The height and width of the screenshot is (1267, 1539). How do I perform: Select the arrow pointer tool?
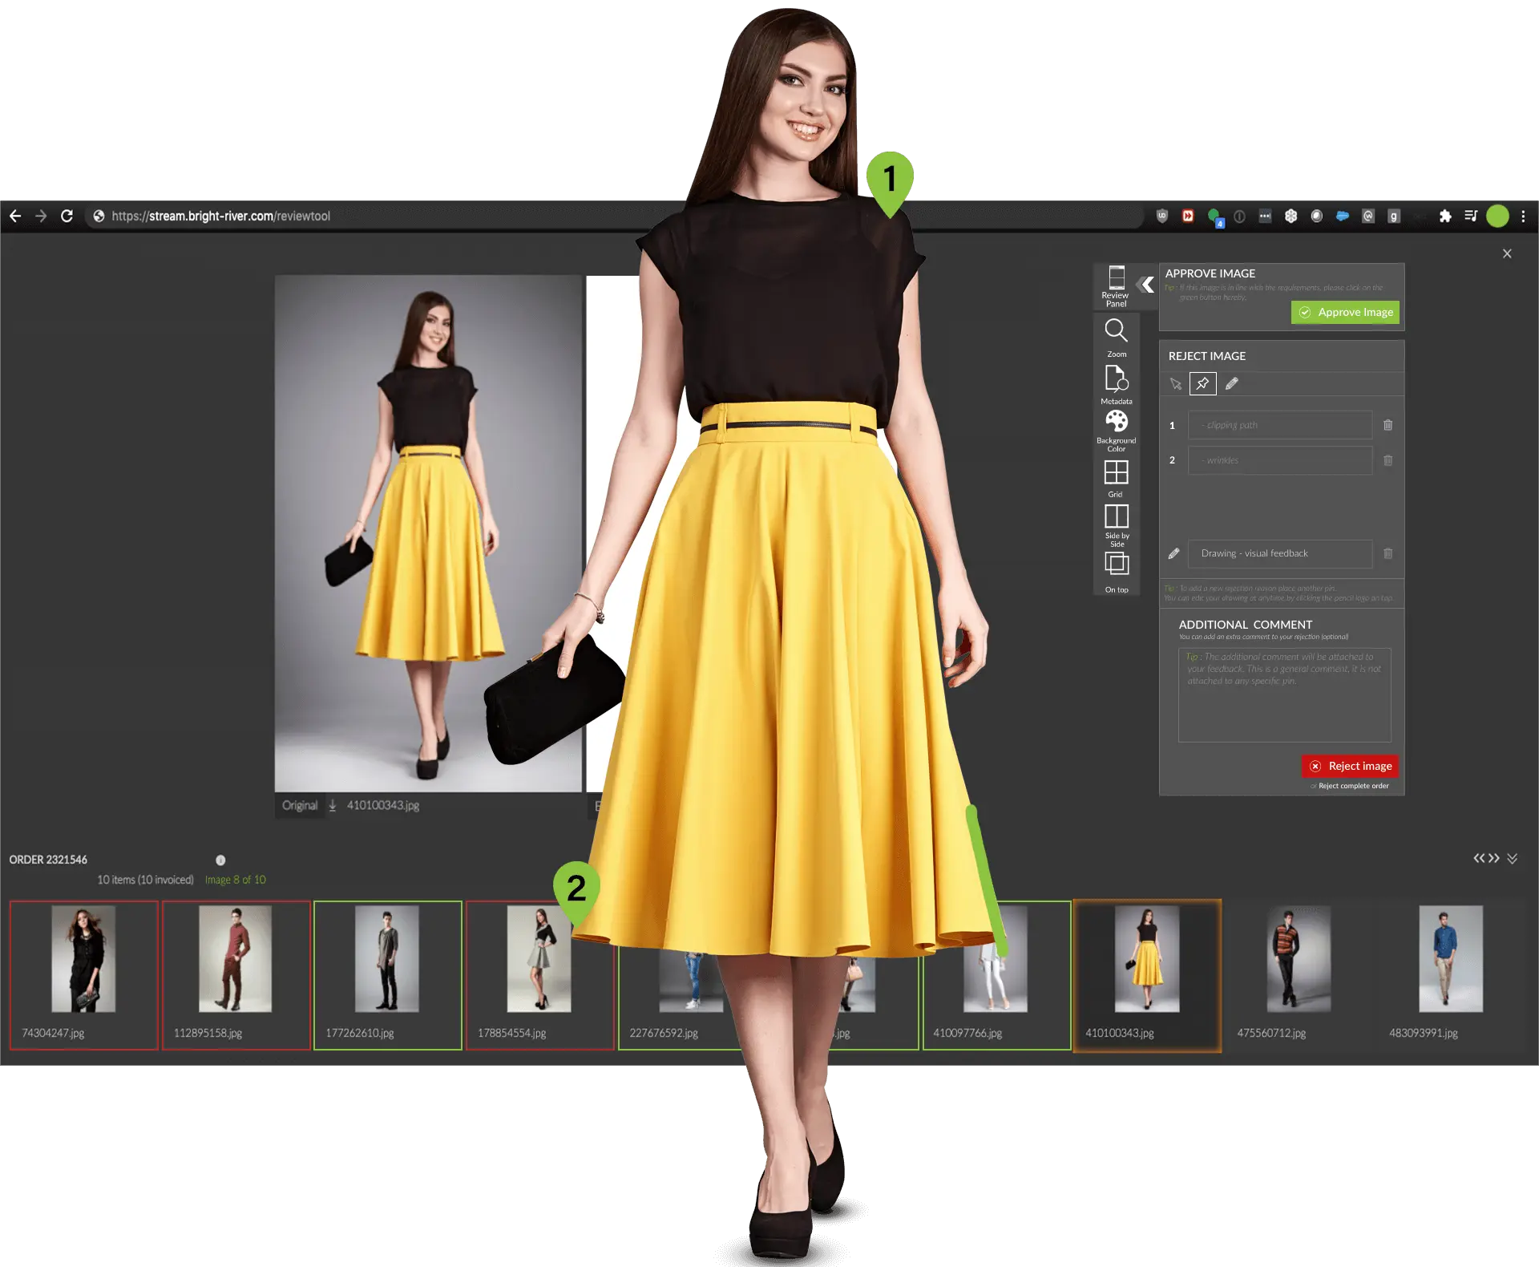tap(1175, 384)
